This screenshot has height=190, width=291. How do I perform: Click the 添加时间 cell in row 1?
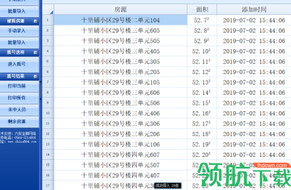(254, 20)
